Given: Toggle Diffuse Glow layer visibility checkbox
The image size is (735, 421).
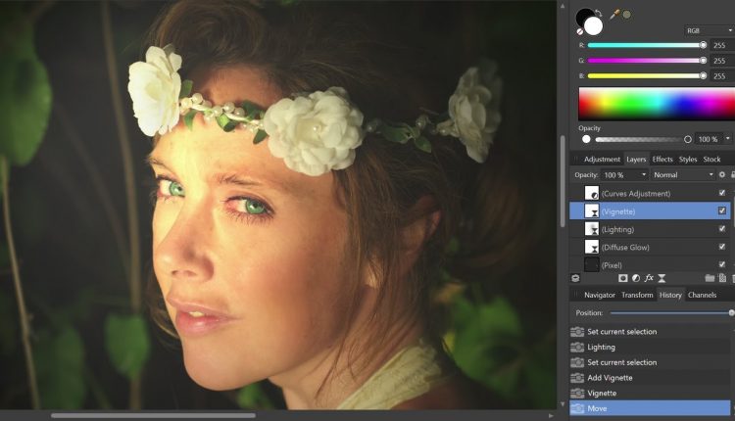Looking at the screenshot, I should [722, 247].
